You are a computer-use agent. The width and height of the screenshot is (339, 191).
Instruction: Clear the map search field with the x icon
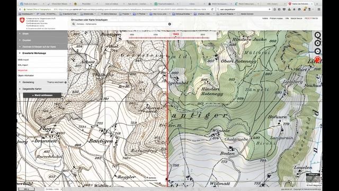click(x=169, y=24)
